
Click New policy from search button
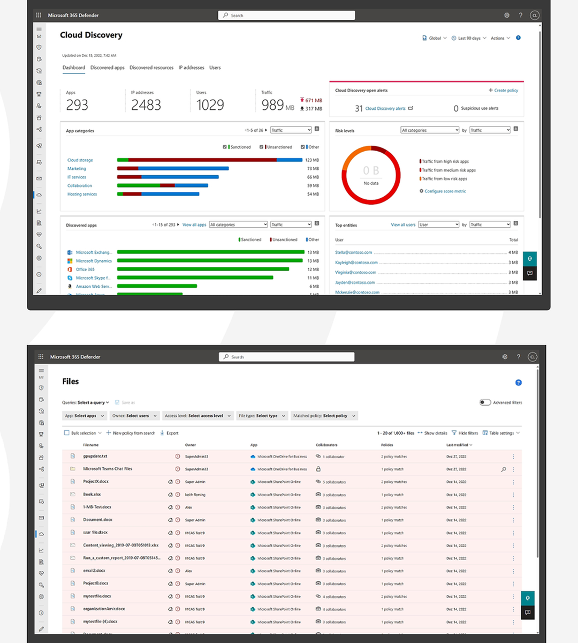click(131, 433)
